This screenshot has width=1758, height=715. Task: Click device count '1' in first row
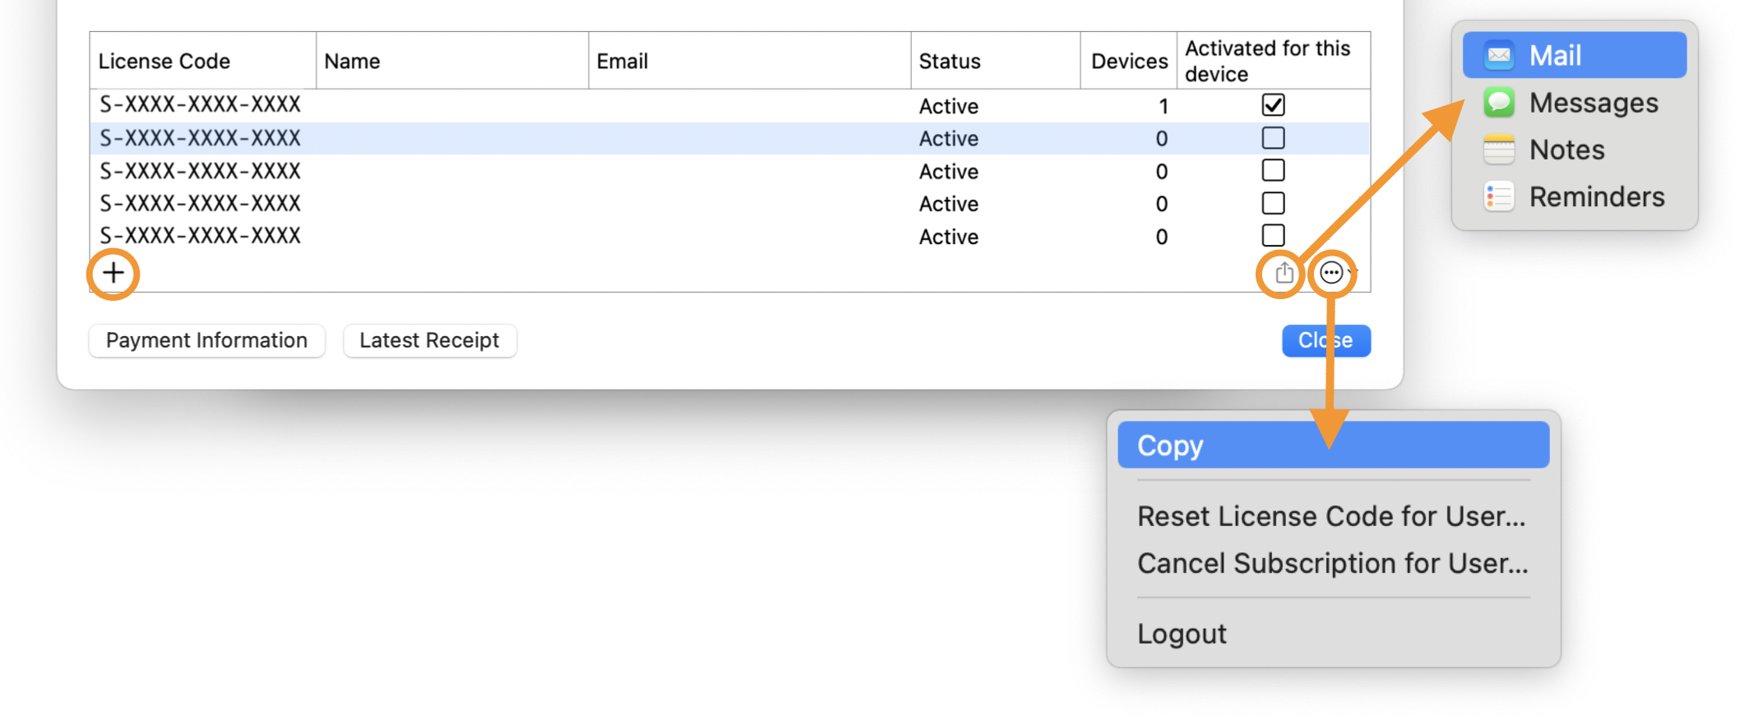point(1163,106)
